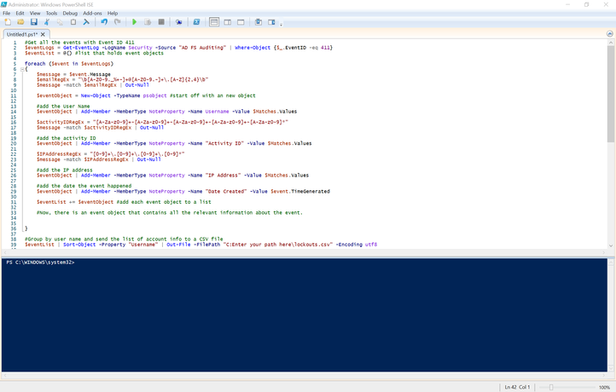Viewport: 616px width, 392px height.
Task: Redo the last undone edit
Action: pyautogui.click(x=117, y=22)
